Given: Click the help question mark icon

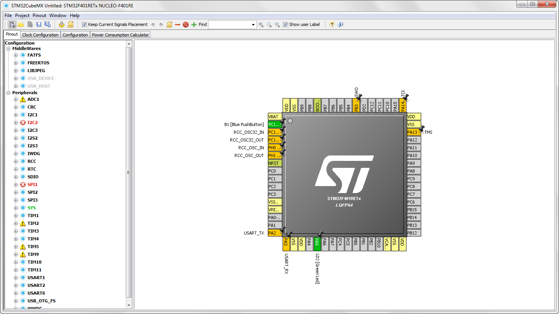Looking at the screenshot, I should [x=332, y=24].
